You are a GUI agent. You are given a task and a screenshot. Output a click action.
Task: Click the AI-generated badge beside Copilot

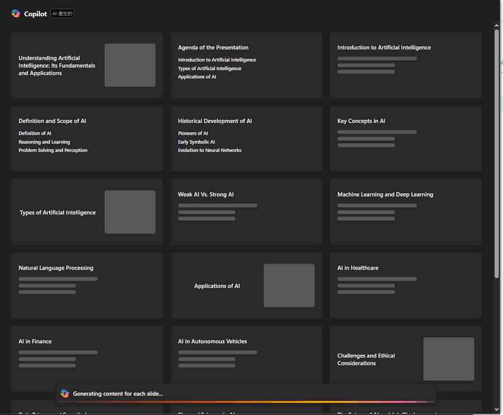click(x=62, y=14)
